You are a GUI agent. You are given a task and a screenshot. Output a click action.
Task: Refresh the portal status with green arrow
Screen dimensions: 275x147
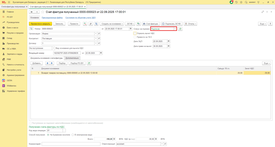[180, 29]
